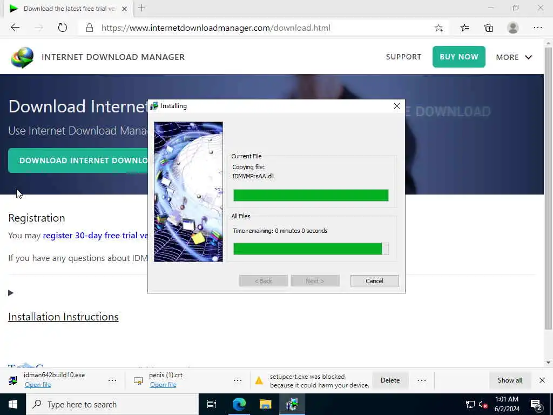The height and width of the screenshot is (415, 553).
Task: Open File Explorer from the taskbar
Action: [x=266, y=404]
